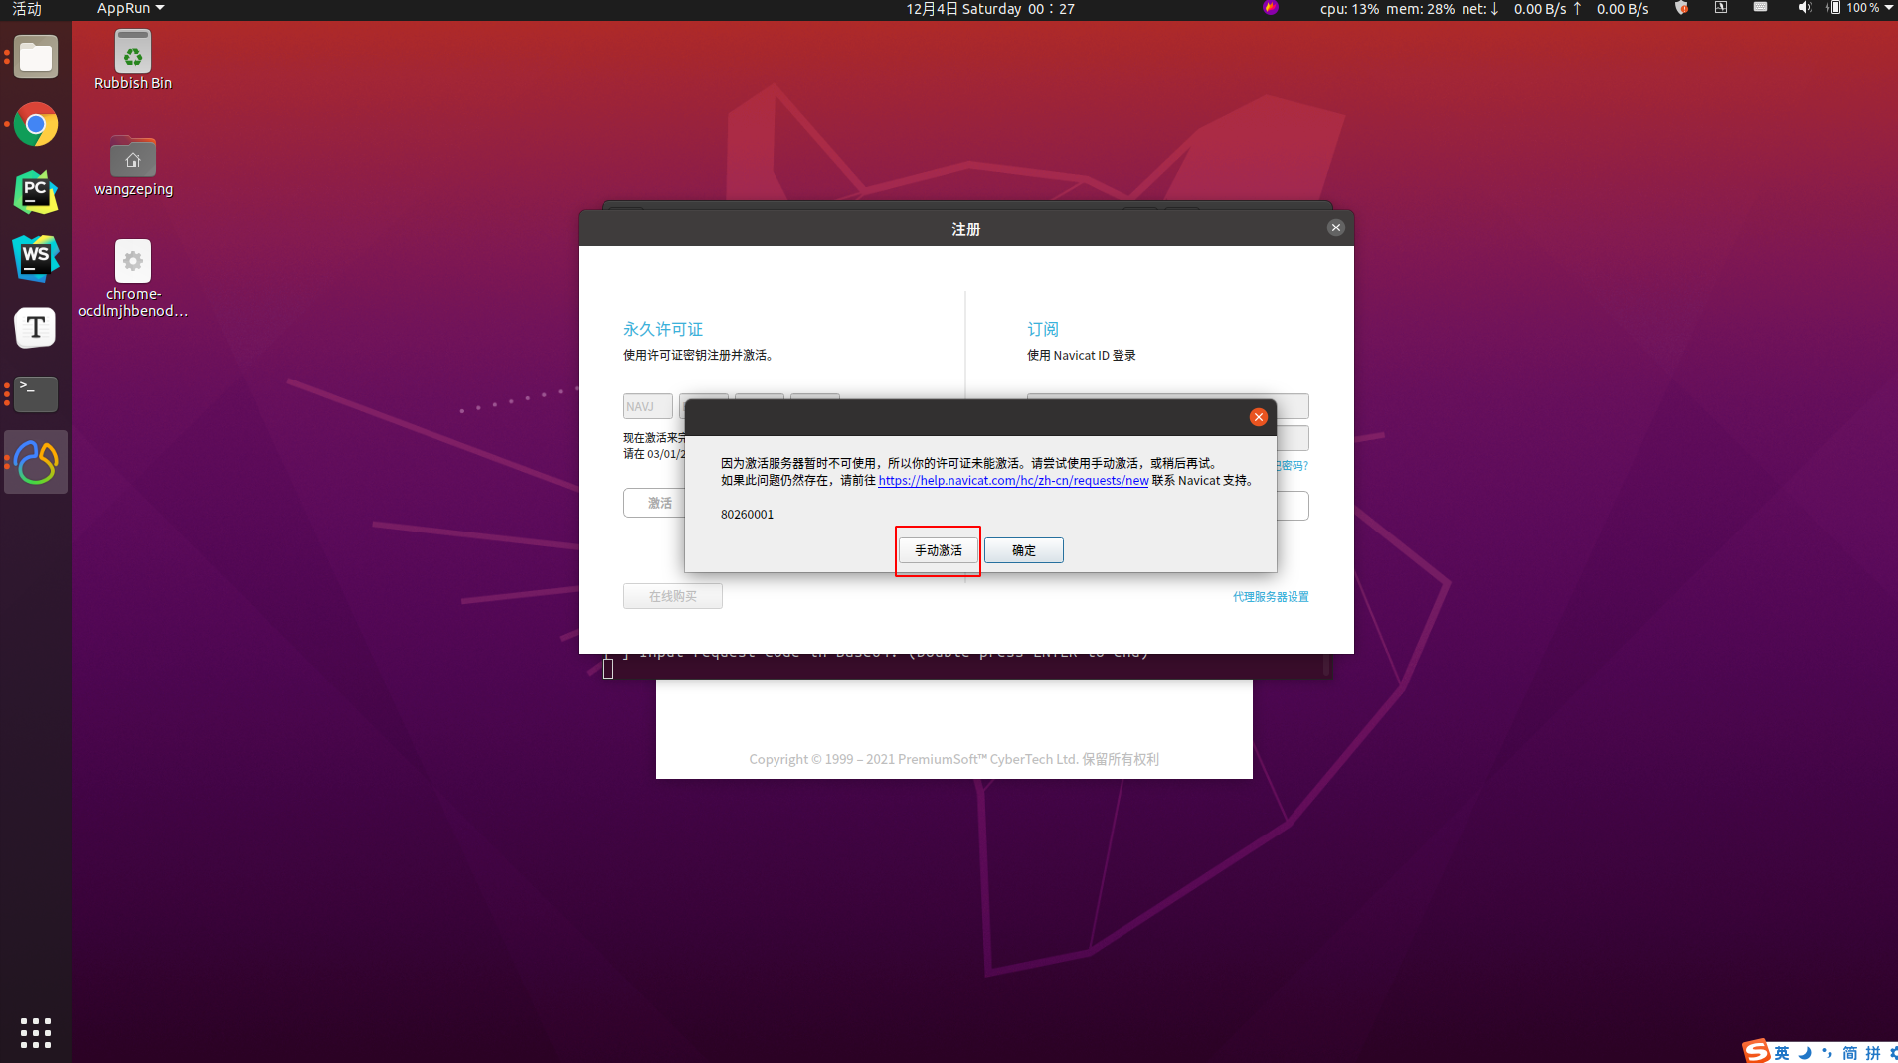This screenshot has height=1063, width=1898.
Task: Launch the Typora editor from the dock
Action: coord(36,327)
